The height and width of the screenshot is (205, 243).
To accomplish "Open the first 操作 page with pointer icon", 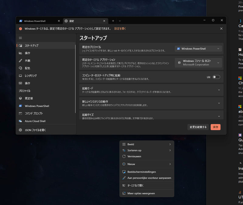I will click(46, 53).
